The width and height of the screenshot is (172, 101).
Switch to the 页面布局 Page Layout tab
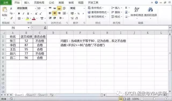[39, 2]
